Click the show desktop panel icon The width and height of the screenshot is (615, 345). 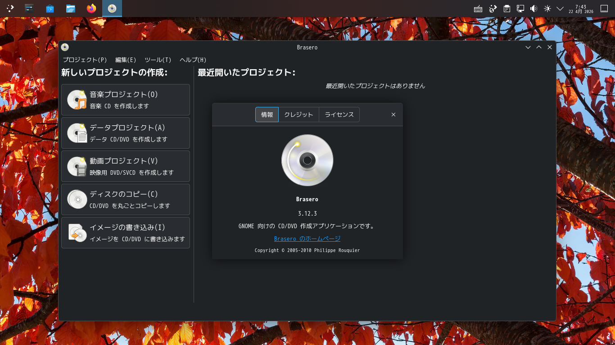click(x=604, y=9)
